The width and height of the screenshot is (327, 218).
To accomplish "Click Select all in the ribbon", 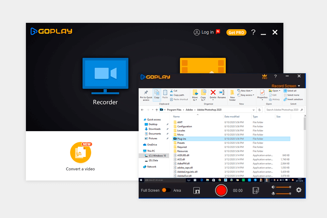I will [290, 91].
